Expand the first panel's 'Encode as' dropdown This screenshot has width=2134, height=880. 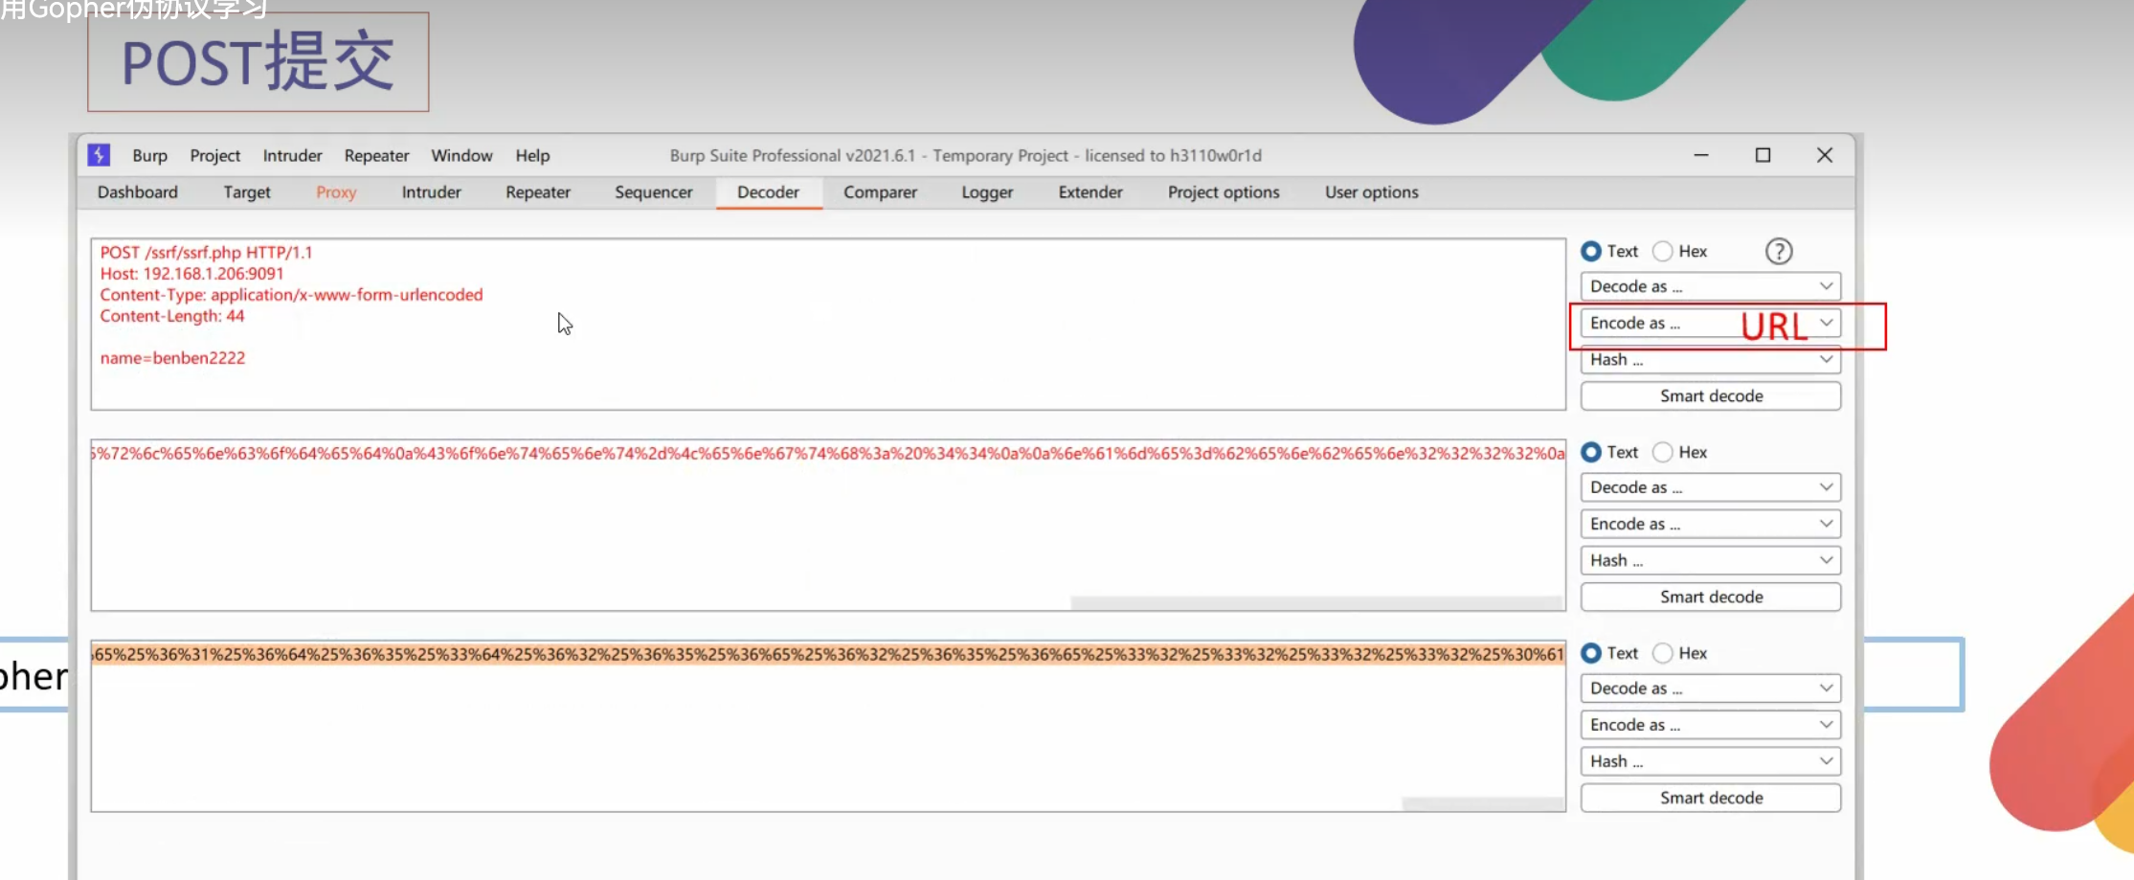(1710, 324)
